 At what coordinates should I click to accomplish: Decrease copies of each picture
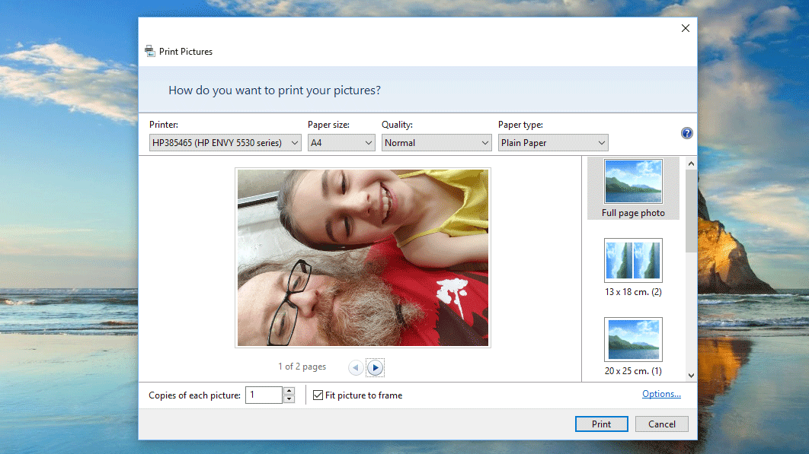pyautogui.click(x=289, y=399)
